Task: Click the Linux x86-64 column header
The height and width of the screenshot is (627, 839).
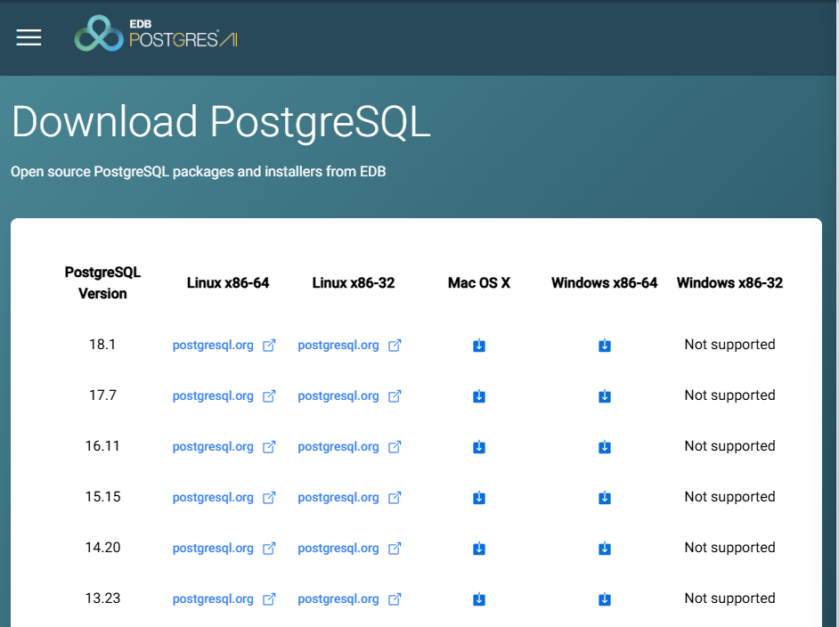Action: [228, 282]
